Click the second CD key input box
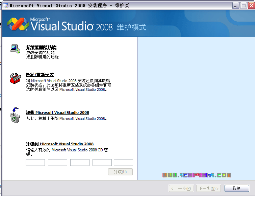 pos(58,163)
